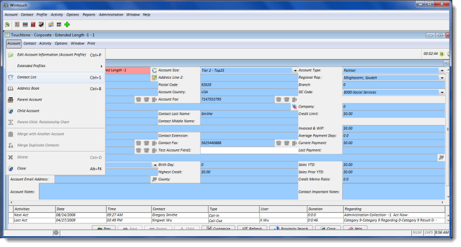Pause the 00:02:44 timer
This screenshot has height=247, width=461.
(x=442, y=54)
